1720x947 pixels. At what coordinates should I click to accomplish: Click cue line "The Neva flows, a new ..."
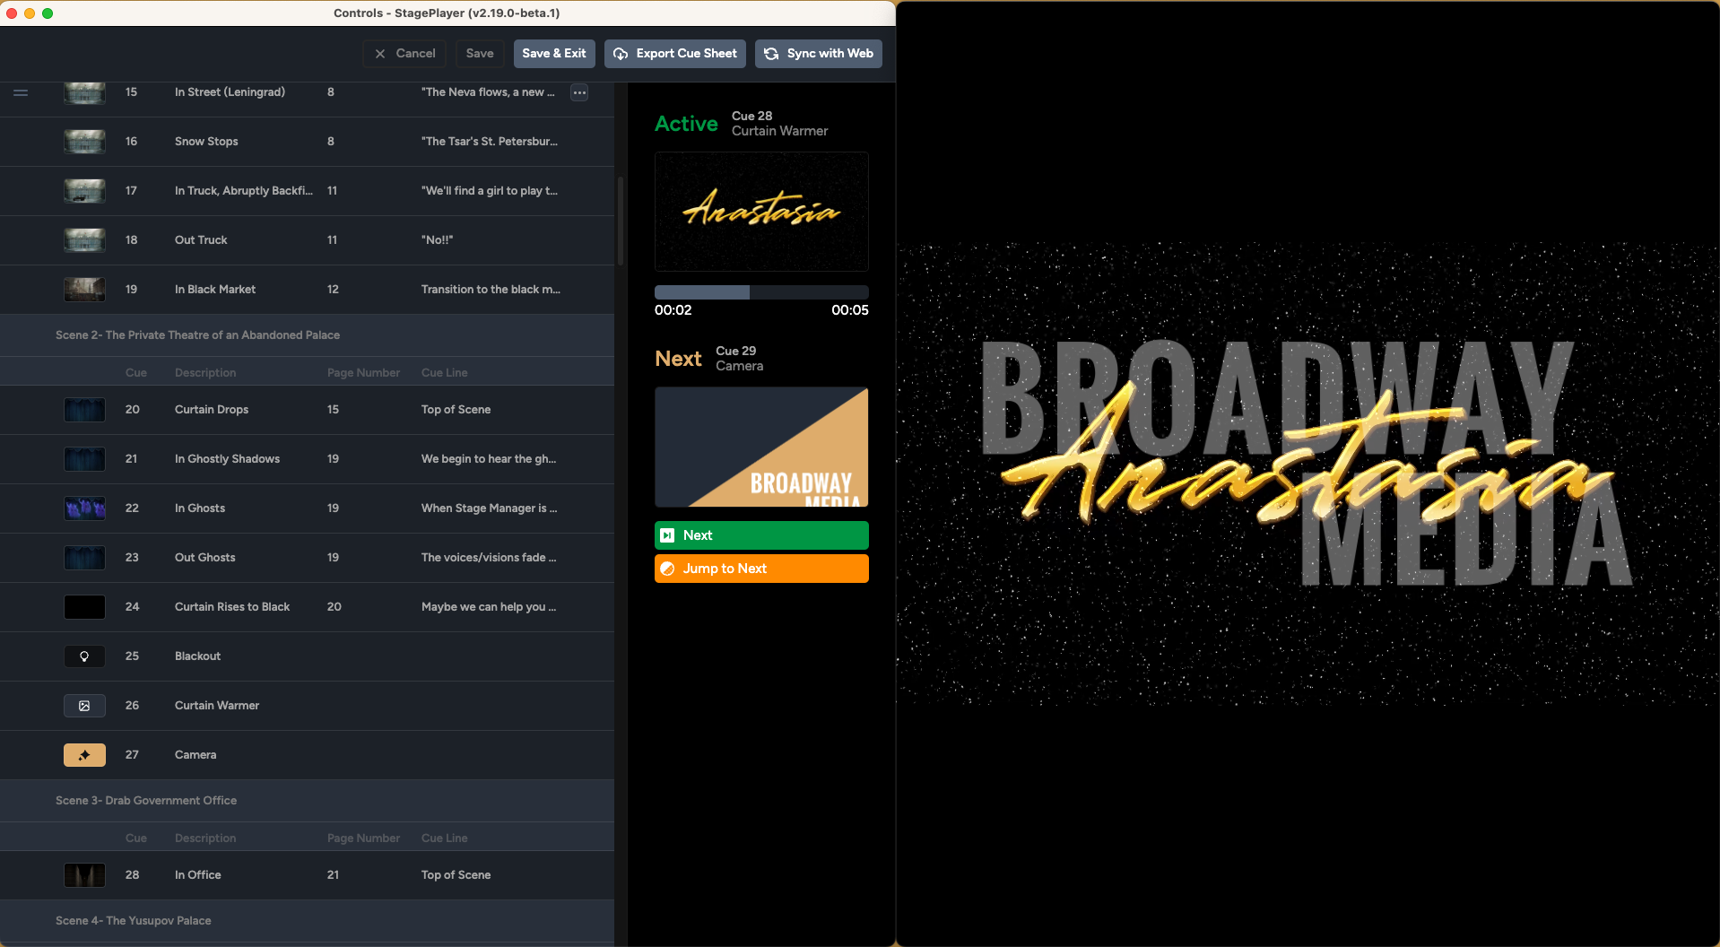pyautogui.click(x=488, y=92)
